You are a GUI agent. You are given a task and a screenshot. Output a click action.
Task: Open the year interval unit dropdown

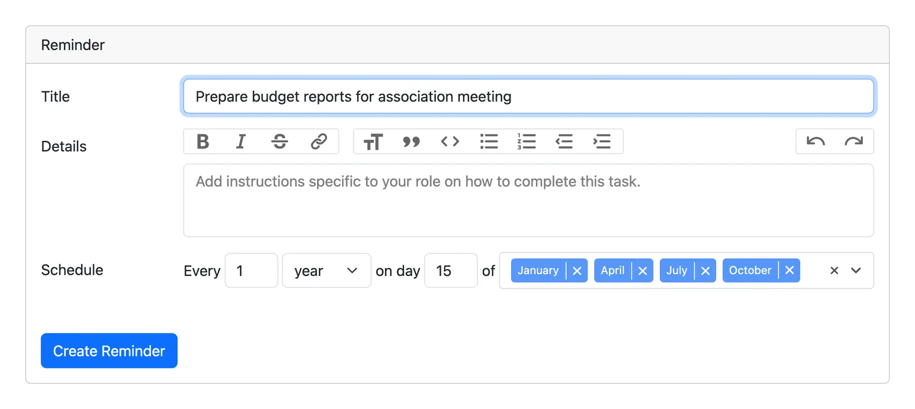(327, 271)
